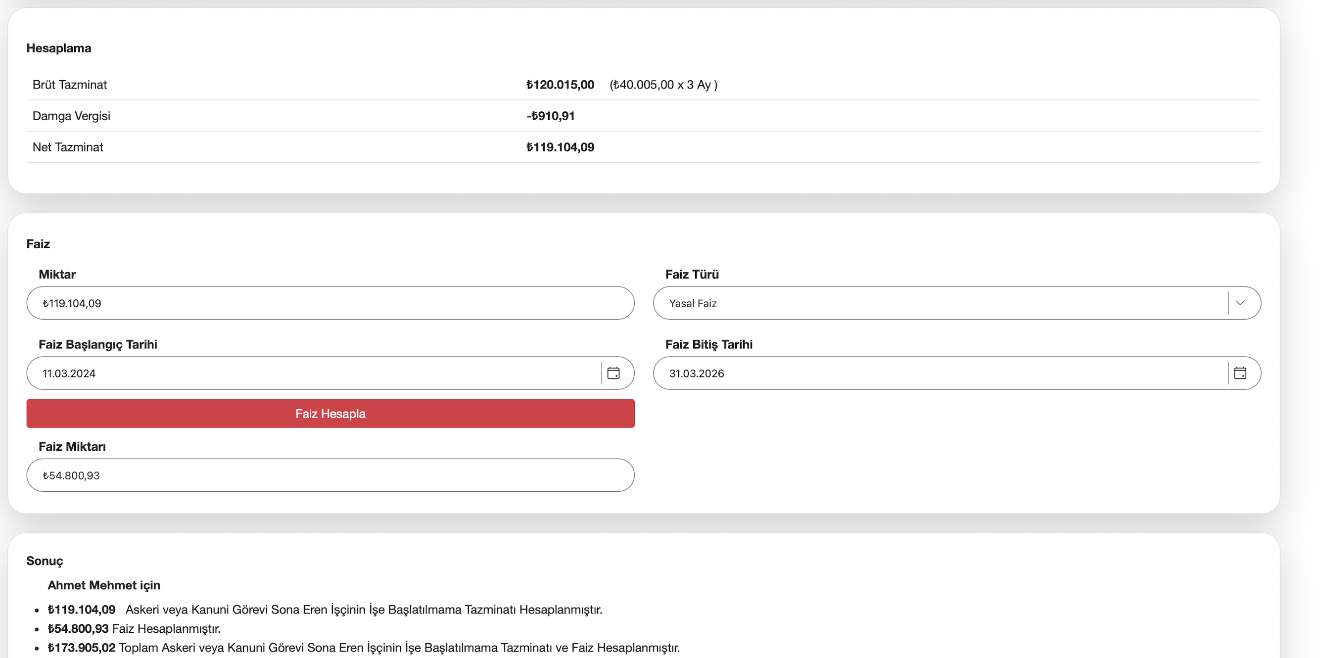1321x658 pixels.
Task: Click the Ahmet Mehmet için result title
Action: (104, 585)
